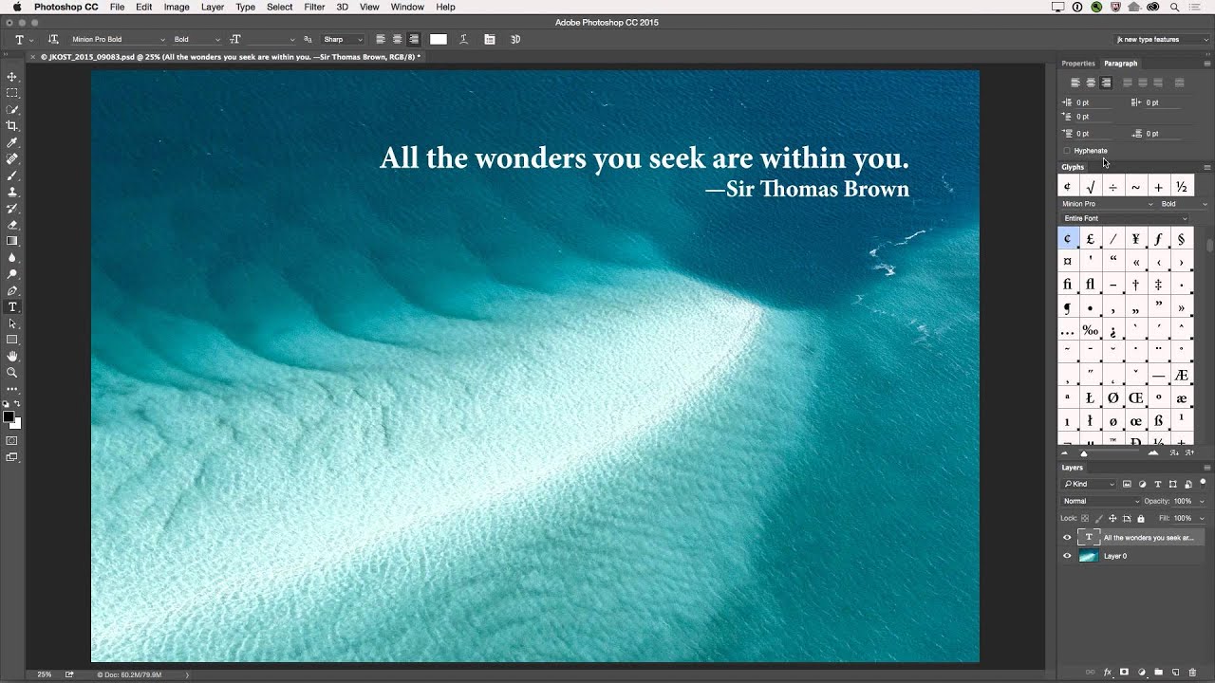
Task: Hide the text layer using its eye icon
Action: 1067,537
